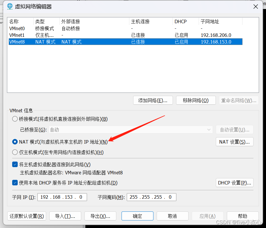Click the 重命名网络(W)... button
Image resolution: width=266 pixels, height=228 pixels.
(239, 100)
